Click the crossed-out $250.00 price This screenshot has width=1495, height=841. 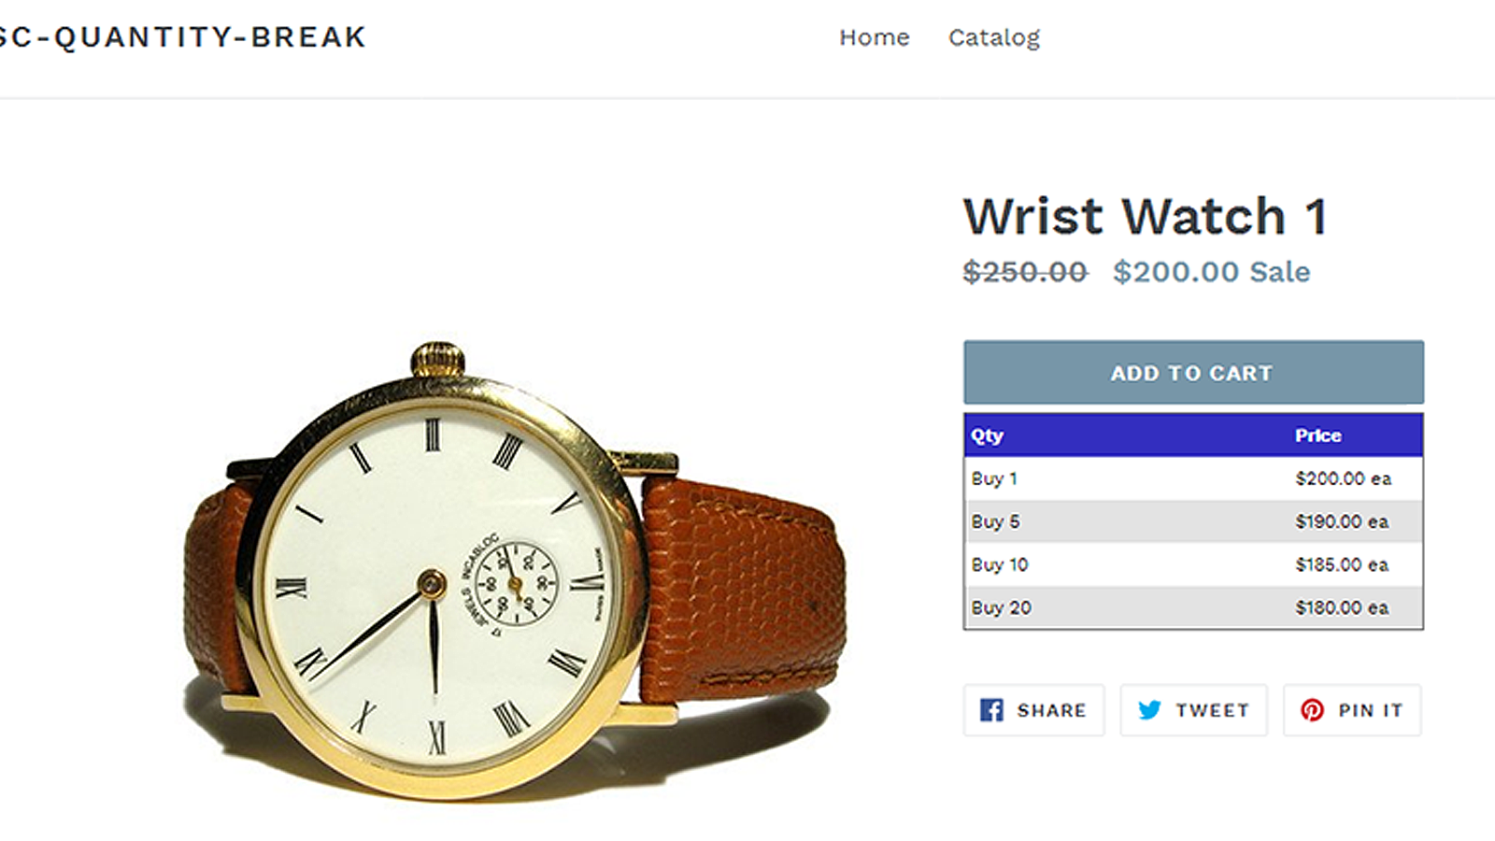click(x=1026, y=273)
